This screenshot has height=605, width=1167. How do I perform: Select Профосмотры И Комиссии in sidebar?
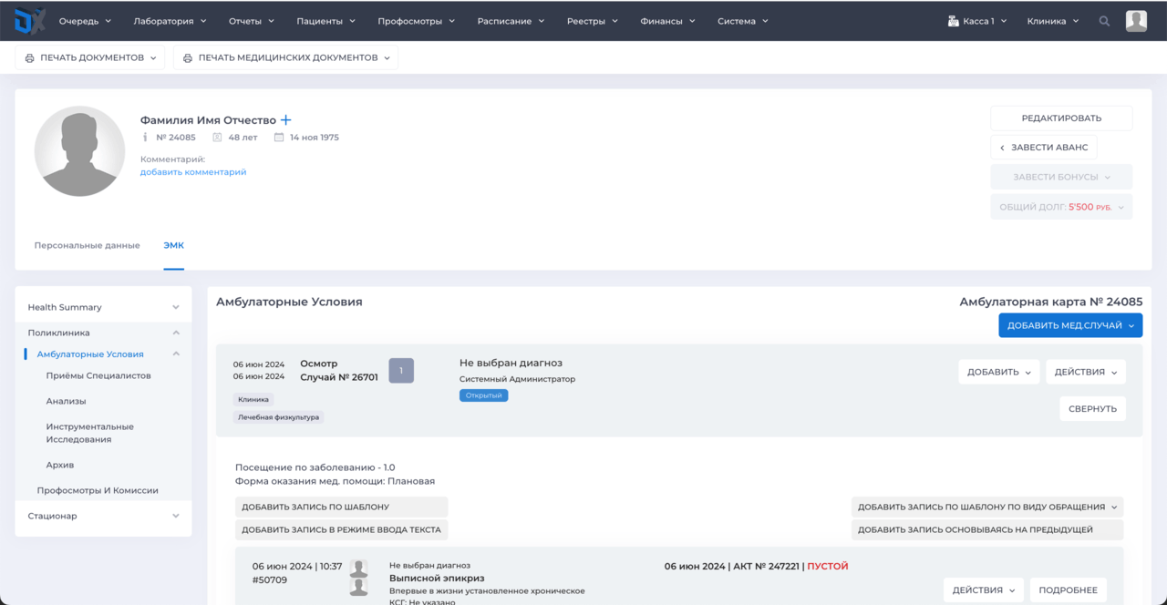[98, 490]
